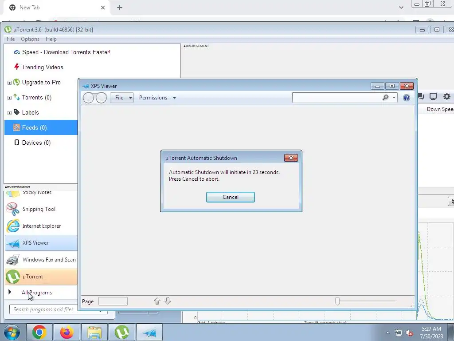Cancel the µTorrent automatic shutdown
454x341 pixels.
click(x=230, y=197)
